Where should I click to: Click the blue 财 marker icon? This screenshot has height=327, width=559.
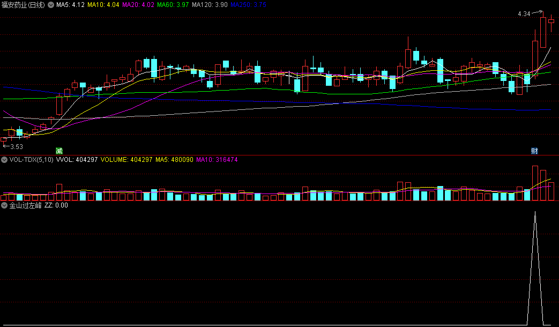tap(534, 151)
